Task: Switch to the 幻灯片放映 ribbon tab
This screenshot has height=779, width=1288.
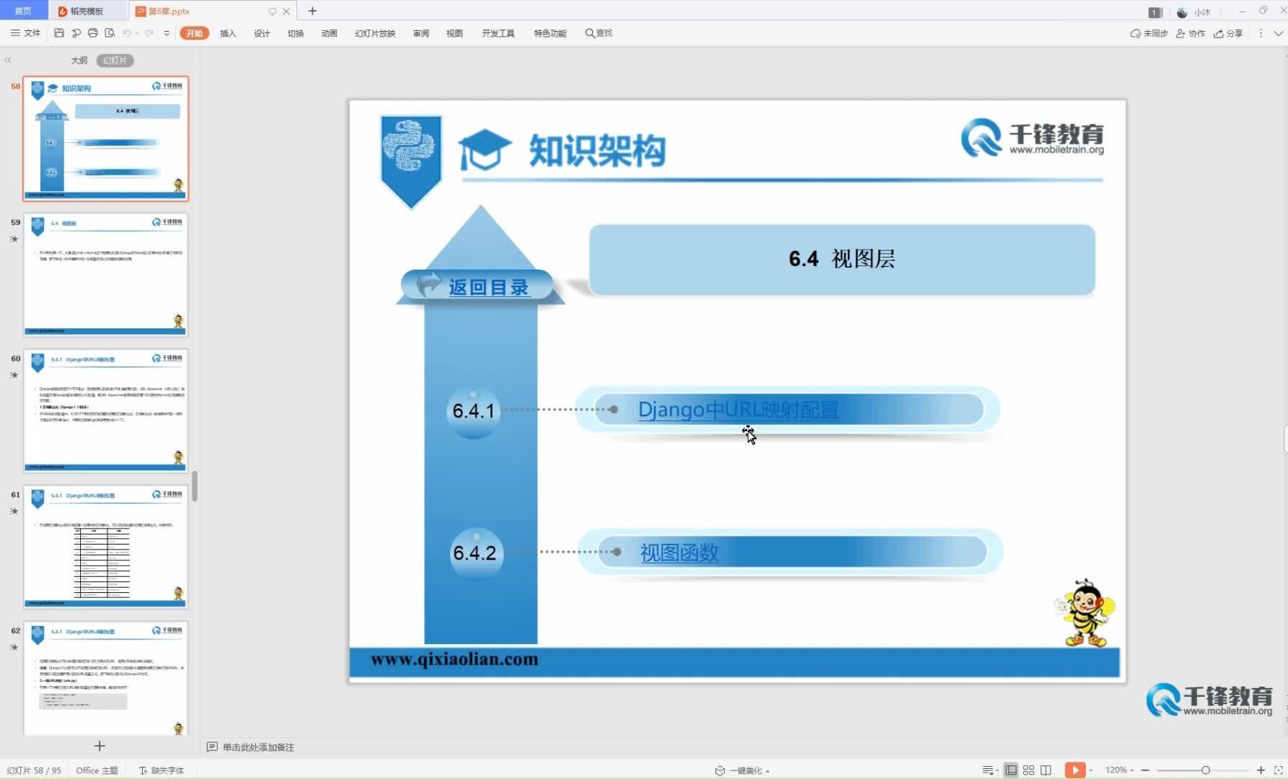Action: tap(374, 32)
